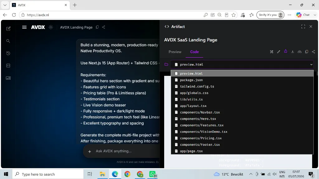
Task: Go back in the browser
Action: (x=5, y=15)
